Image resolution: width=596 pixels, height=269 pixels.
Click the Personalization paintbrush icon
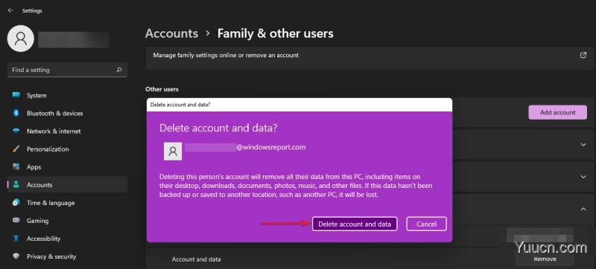click(16, 149)
